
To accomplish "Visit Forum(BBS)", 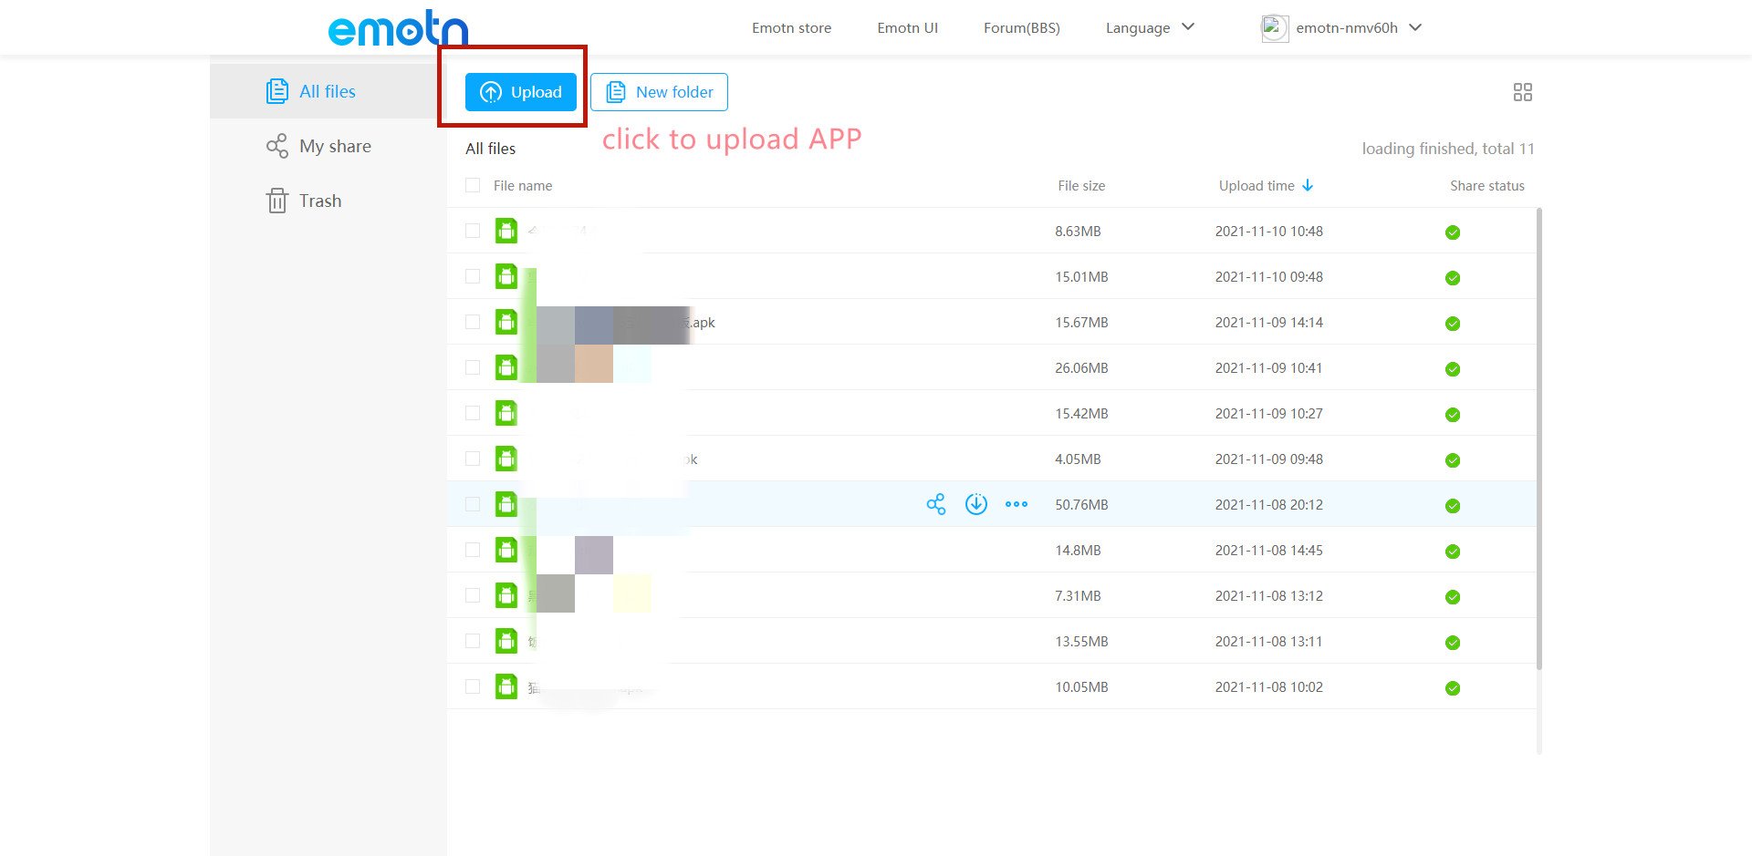I will coord(1021,28).
